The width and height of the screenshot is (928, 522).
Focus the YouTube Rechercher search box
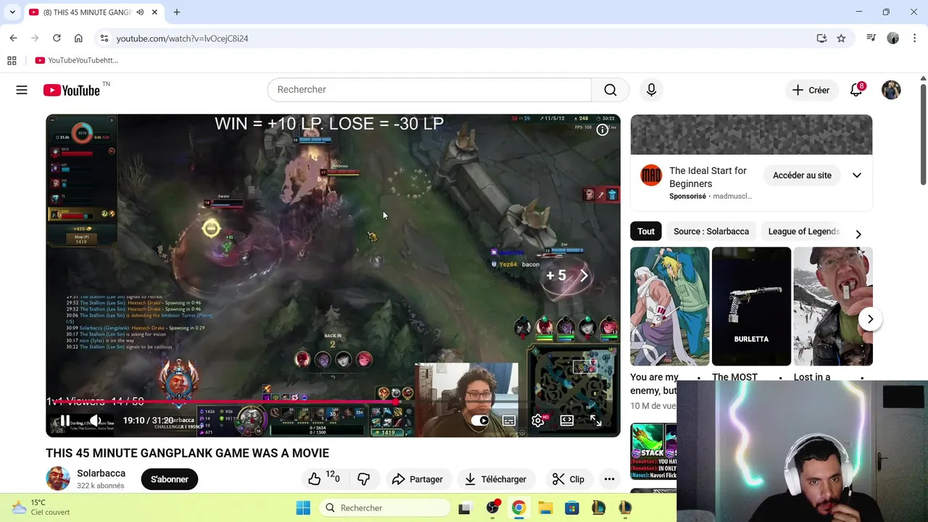pyautogui.click(x=429, y=90)
